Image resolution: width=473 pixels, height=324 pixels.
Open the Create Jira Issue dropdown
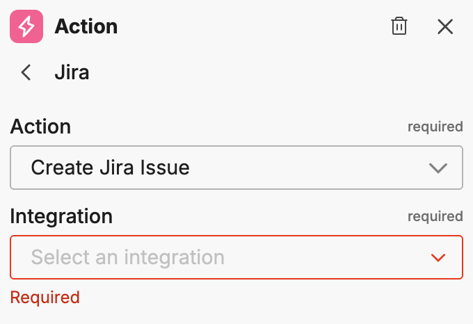(236, 168)
